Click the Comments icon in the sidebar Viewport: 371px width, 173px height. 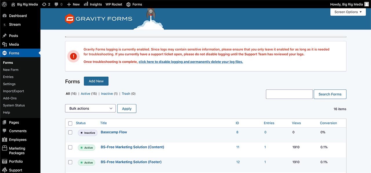(x=4, y=131)
